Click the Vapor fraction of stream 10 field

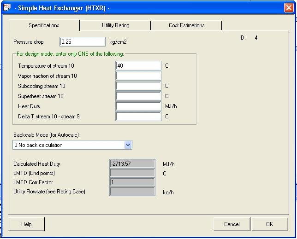pos(138,76)
